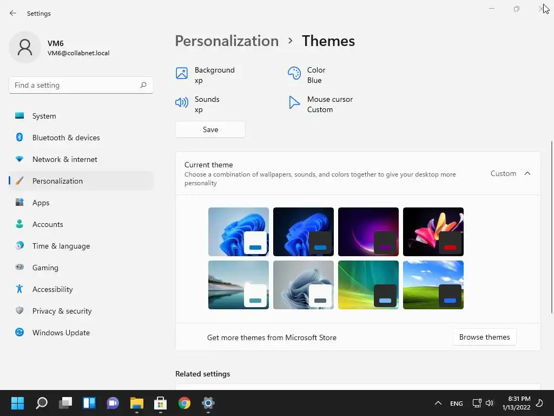554x416 pixels.
Task: Open the Windows Start menu
Action: pyautogui.click(x=17, y=403)
